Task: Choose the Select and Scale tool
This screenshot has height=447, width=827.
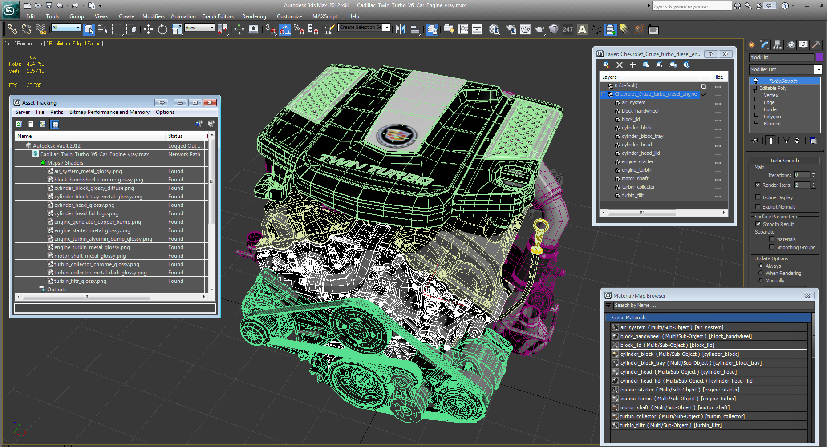Action: (177, 29)
